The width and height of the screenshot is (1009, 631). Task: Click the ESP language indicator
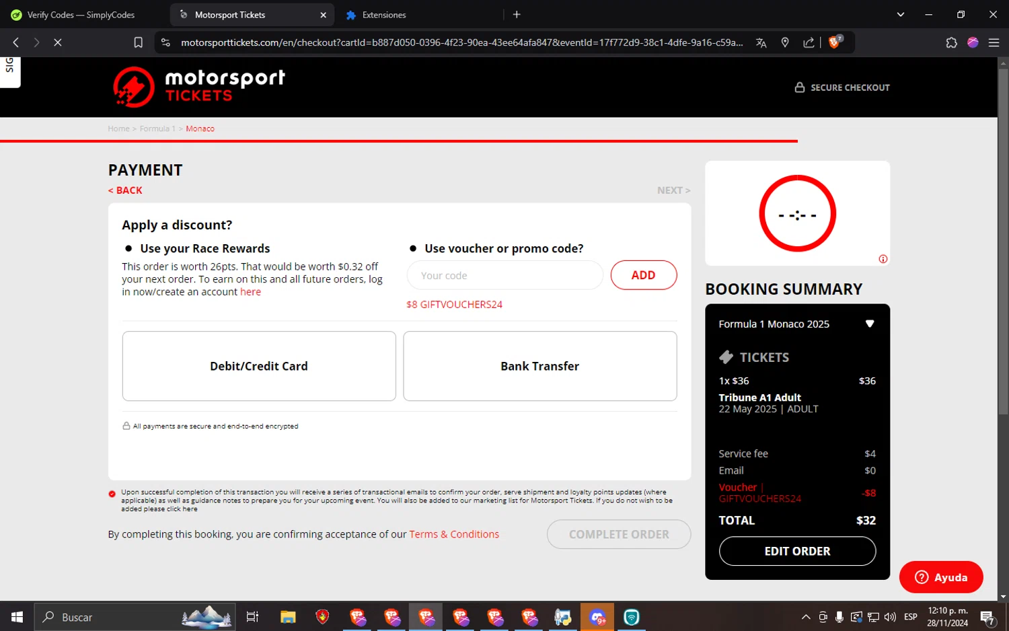pyautogui.click(x=911, y=617)
